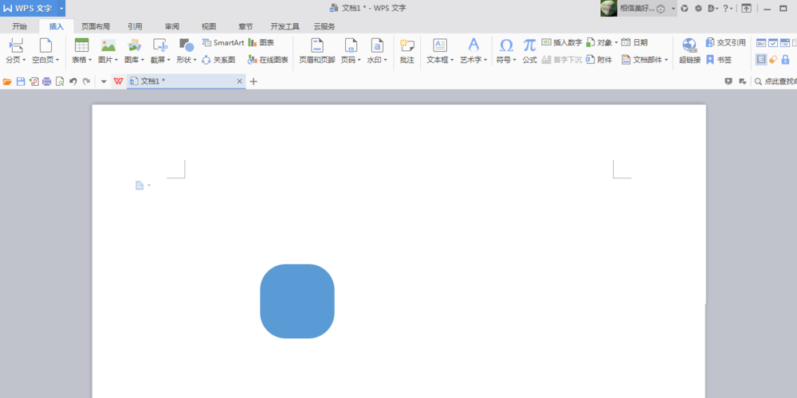797x398 pixels.
Task: Switch to the 引用 ribbon tab
Action: (x=135, y=26)
